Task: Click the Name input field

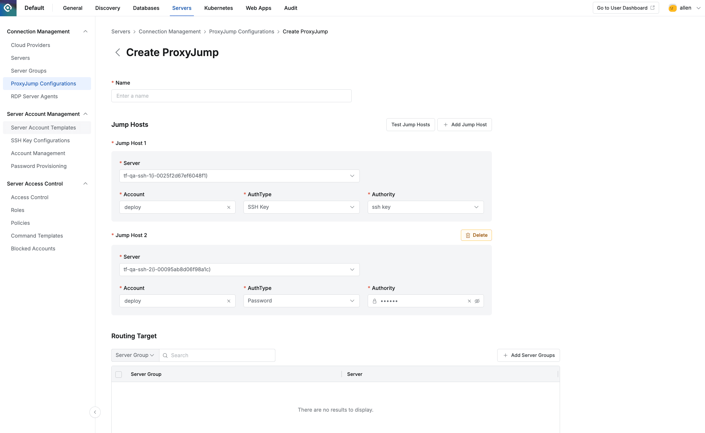Action: click(x=231, y=96)
